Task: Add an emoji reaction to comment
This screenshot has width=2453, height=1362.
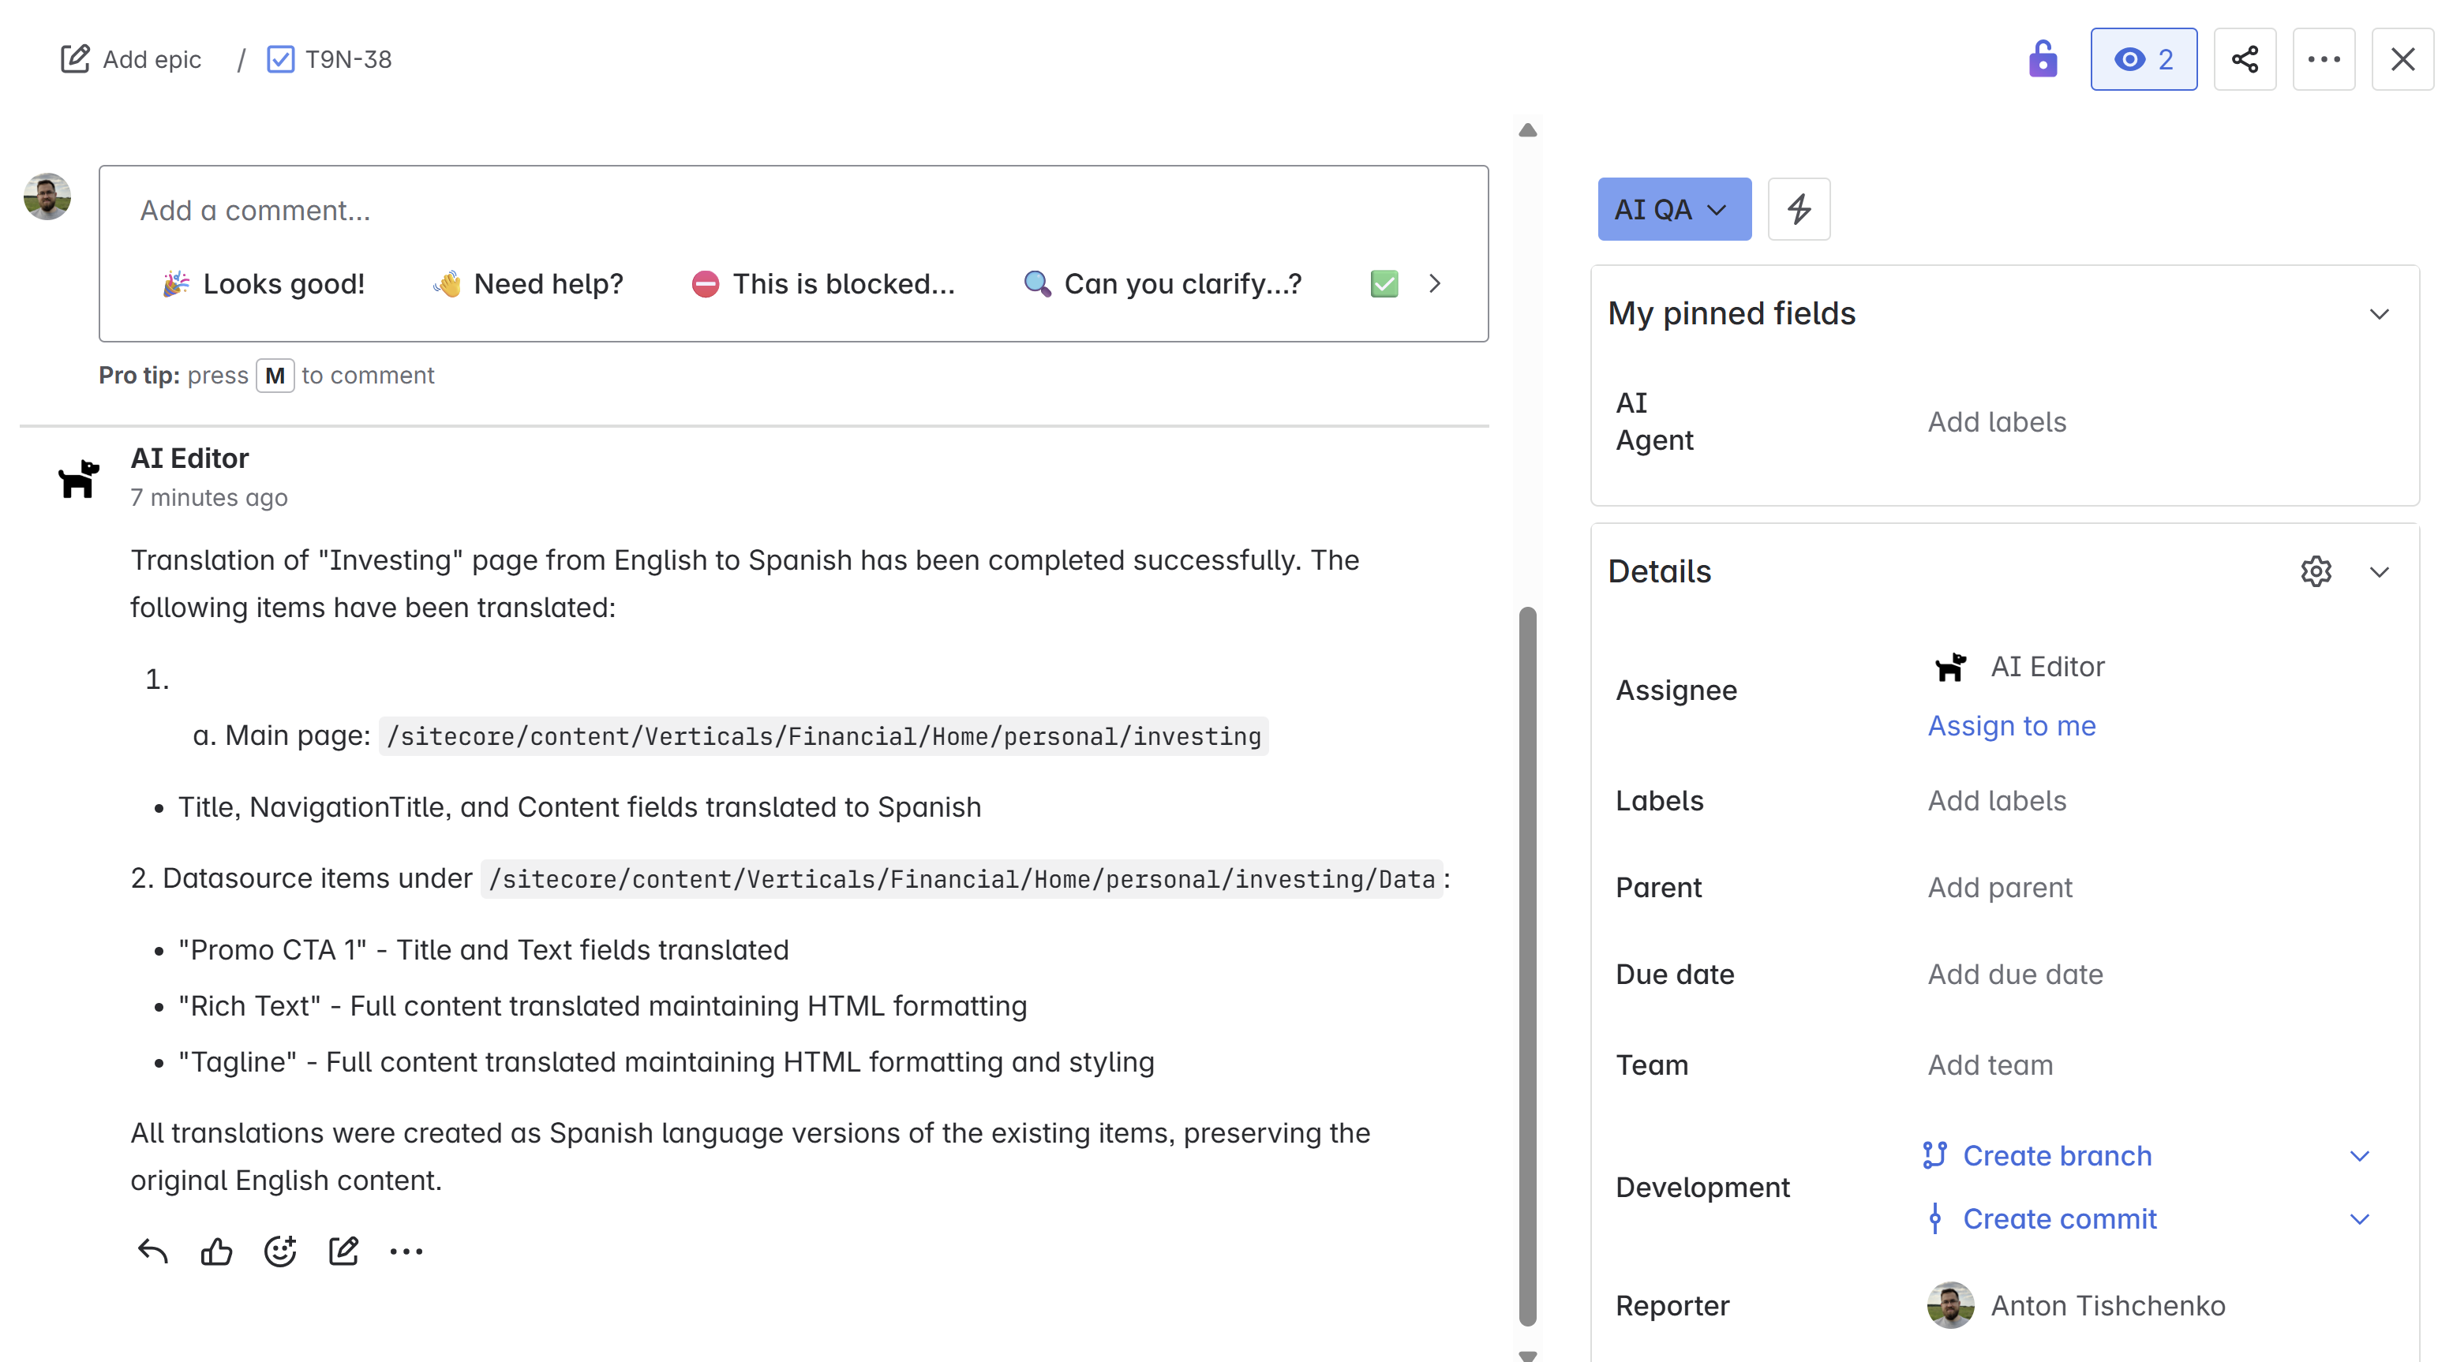Action: tap(280, 1251)
